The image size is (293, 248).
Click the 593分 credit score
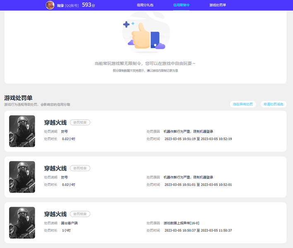pos(89,5)
